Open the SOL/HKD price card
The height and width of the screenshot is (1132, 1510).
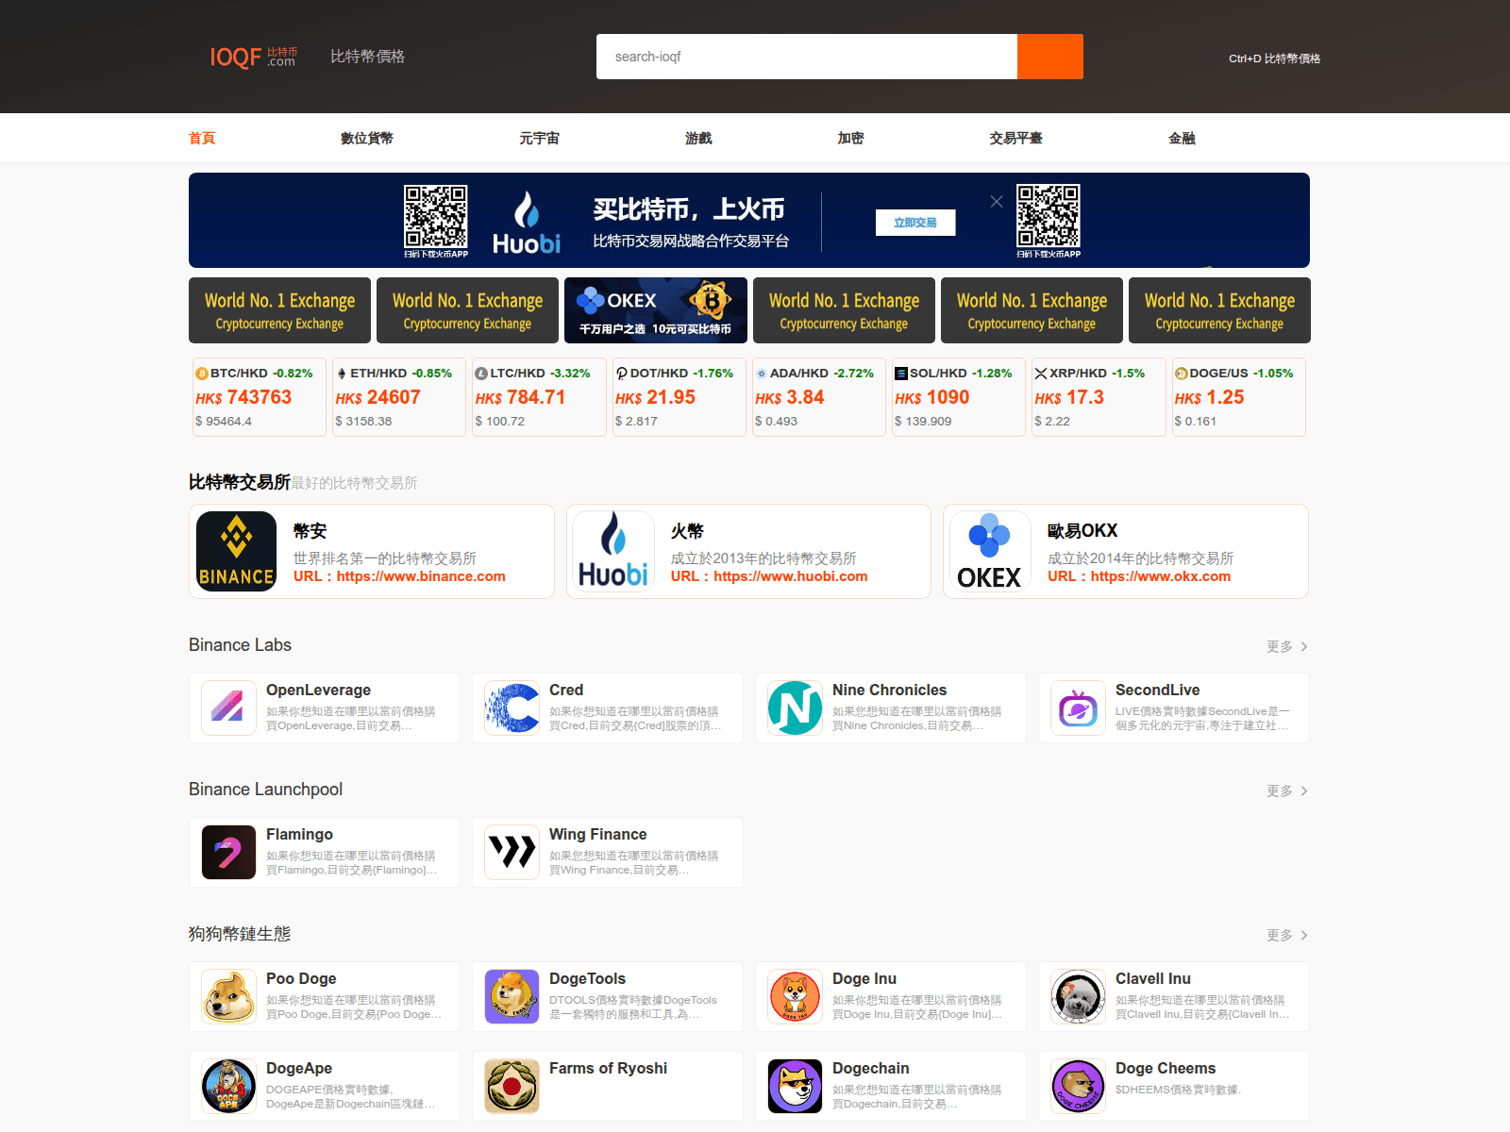[958, 397]
